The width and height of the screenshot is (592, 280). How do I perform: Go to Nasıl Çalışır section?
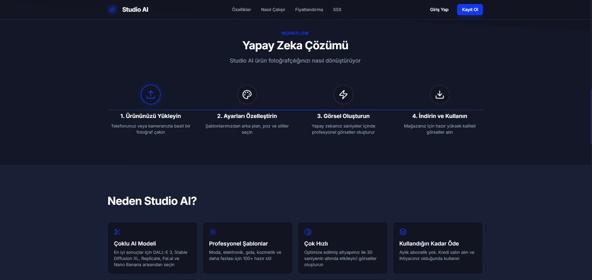click(273, 10)
